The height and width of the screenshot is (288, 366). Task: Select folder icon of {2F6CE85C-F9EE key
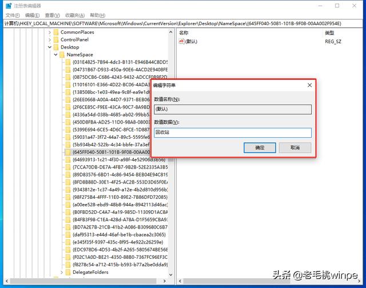(x=68, y=107)
